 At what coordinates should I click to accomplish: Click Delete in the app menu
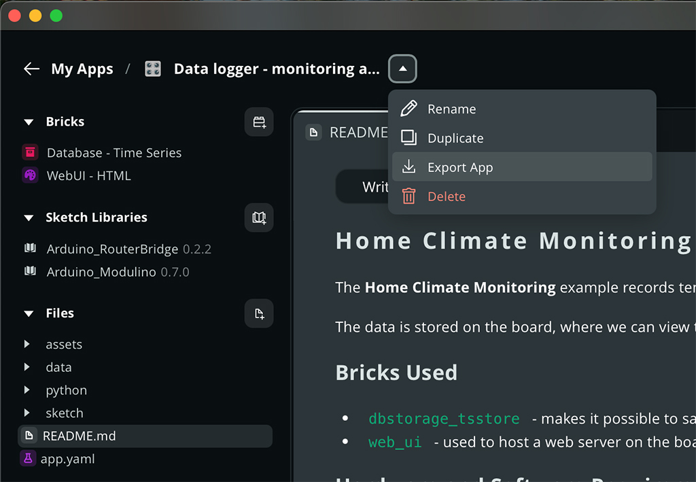pos(446,196)
